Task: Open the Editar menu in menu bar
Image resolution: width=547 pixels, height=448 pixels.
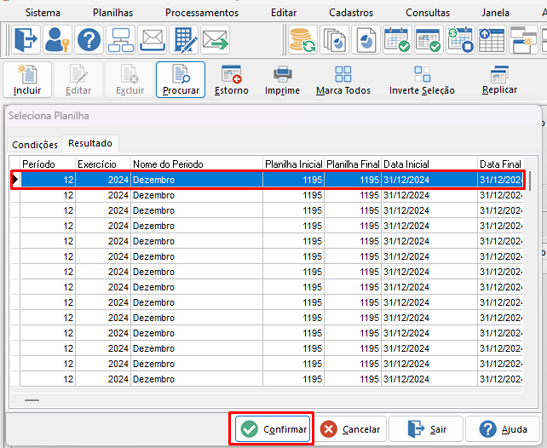Action: [x=284, y=13]
